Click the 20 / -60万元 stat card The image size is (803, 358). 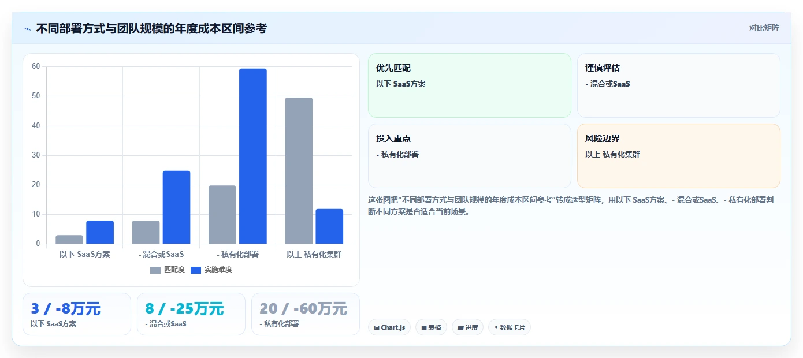coord(306,314)
